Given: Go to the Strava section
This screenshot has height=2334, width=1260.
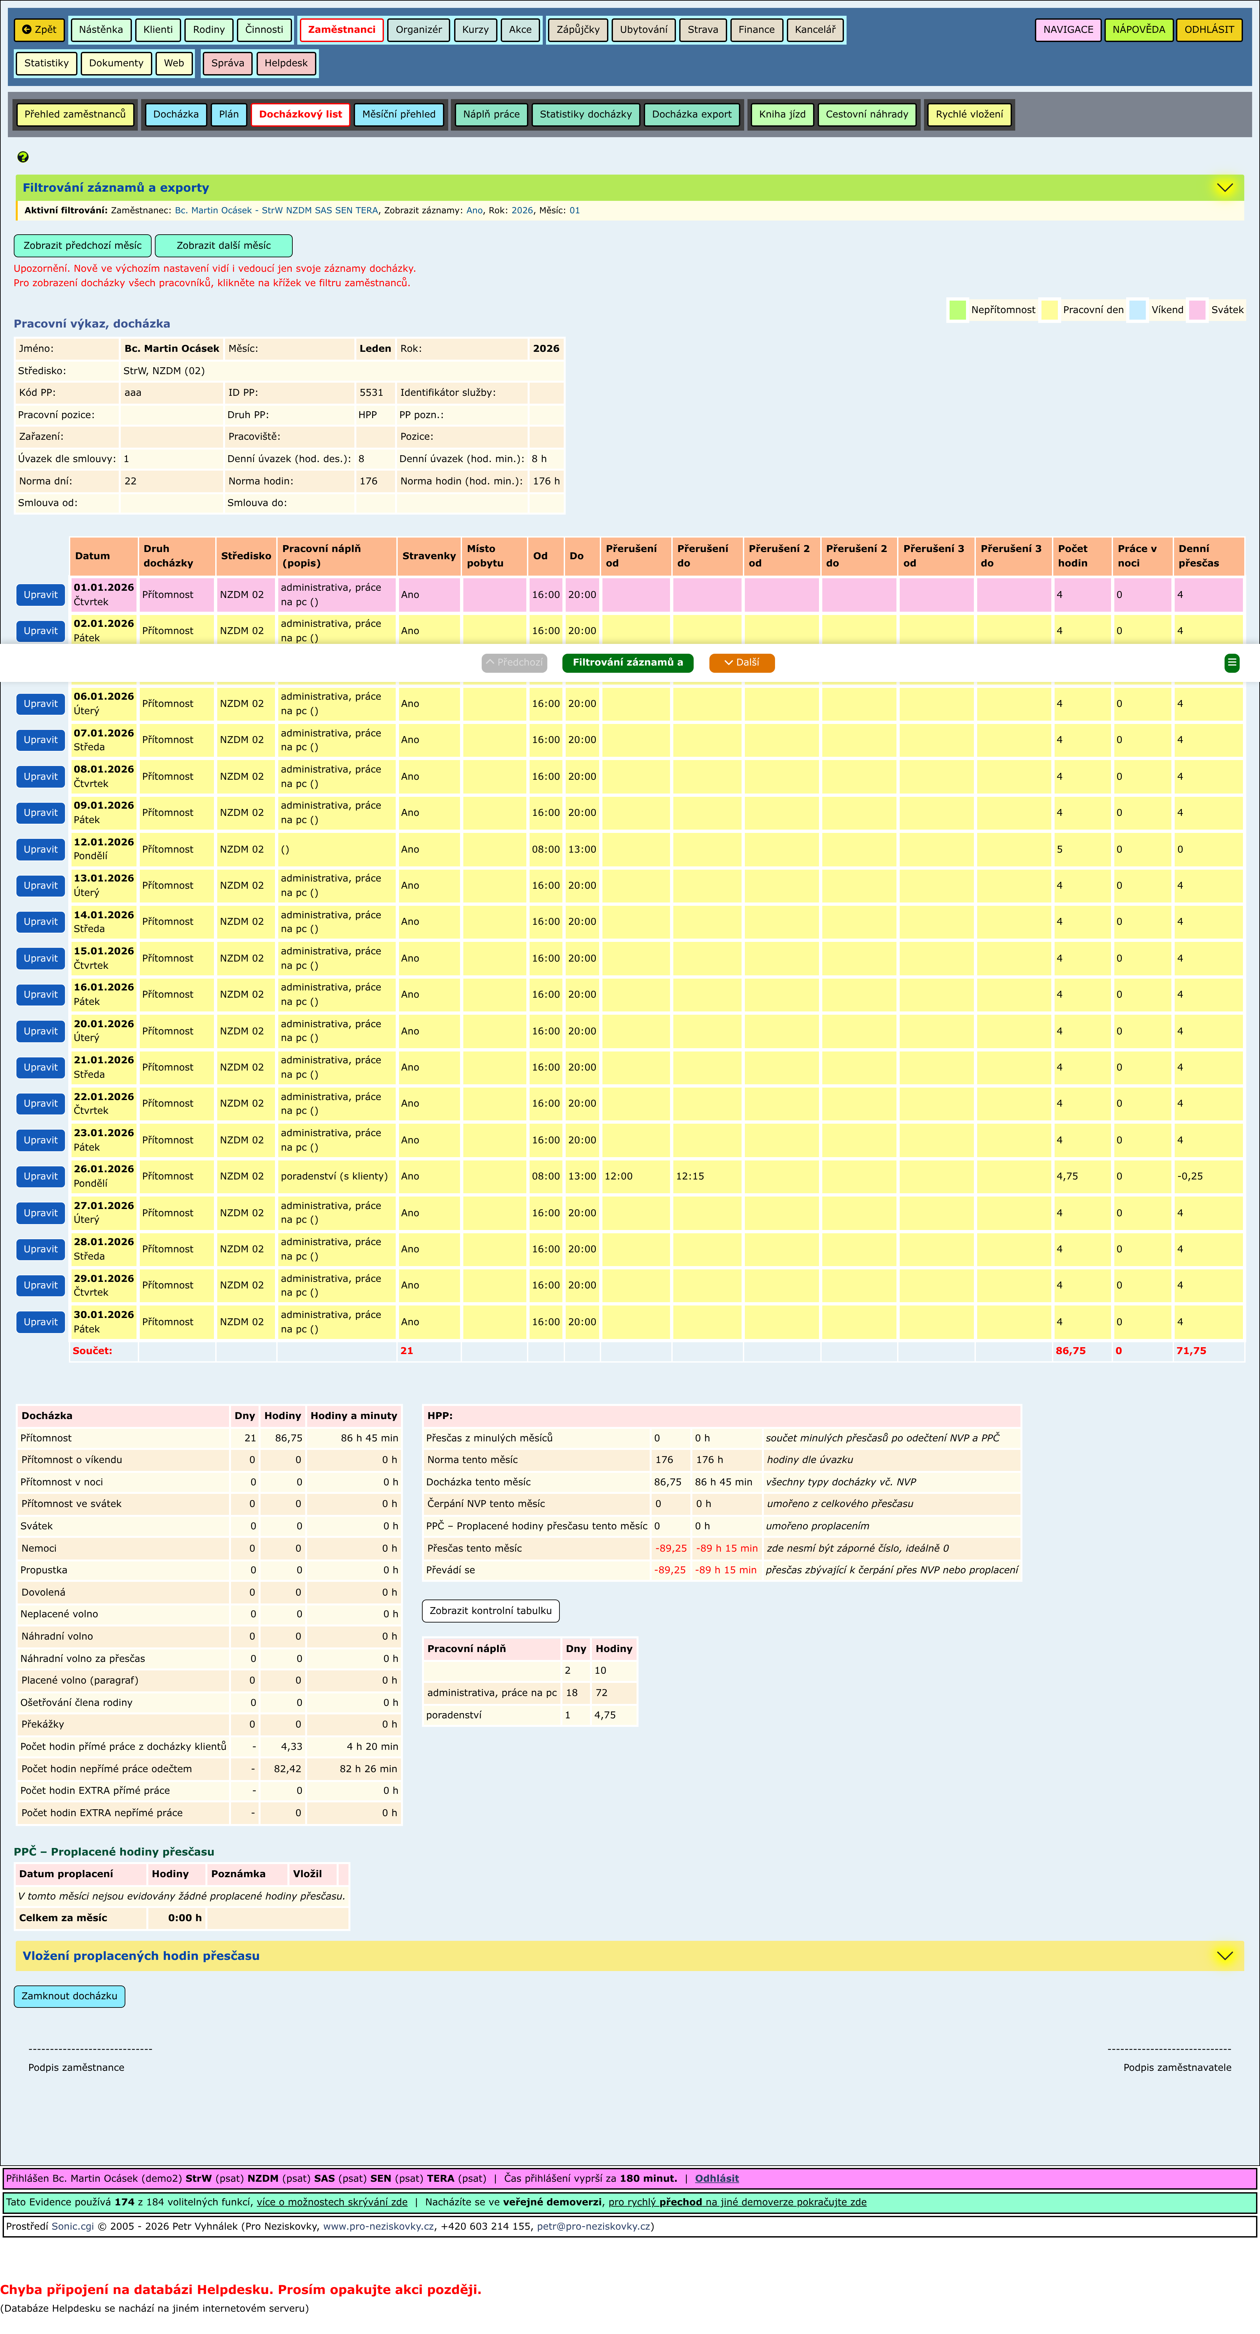Looking at the screenshot, I should [x=703, y=30].
